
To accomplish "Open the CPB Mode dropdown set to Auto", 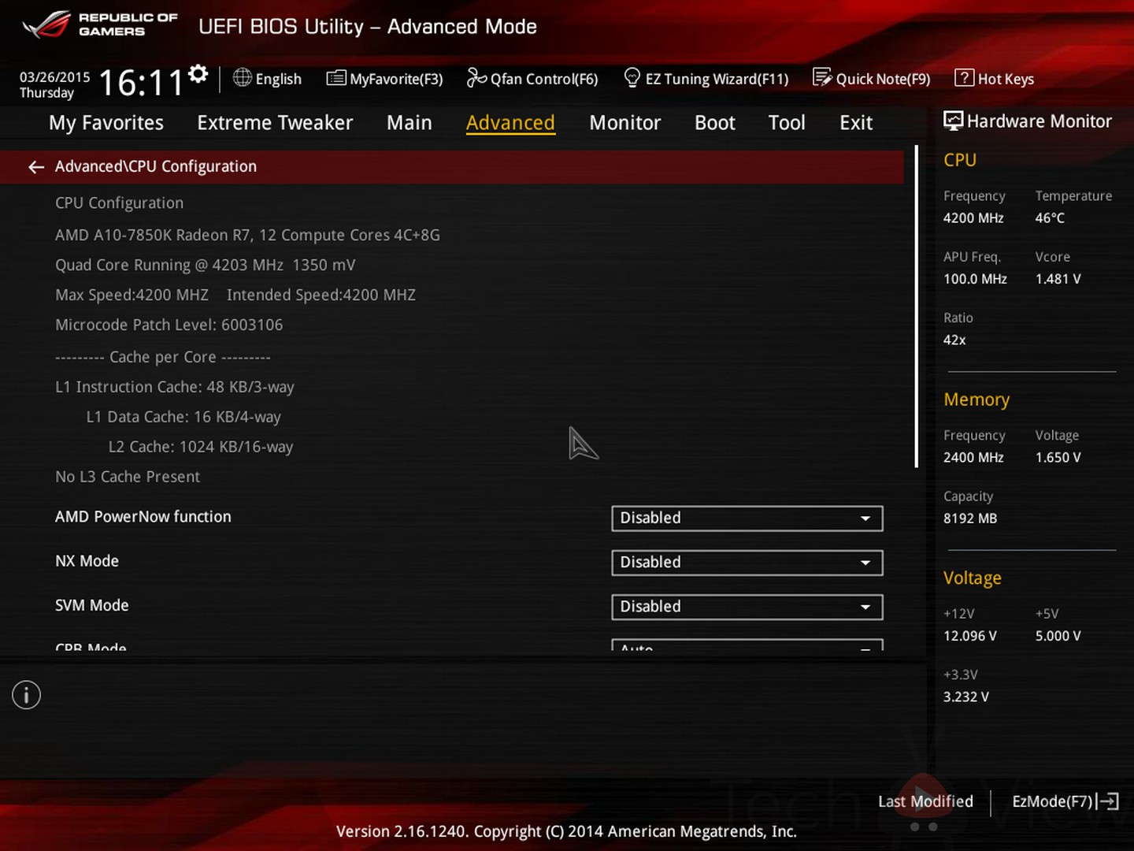I will point(747,645).
